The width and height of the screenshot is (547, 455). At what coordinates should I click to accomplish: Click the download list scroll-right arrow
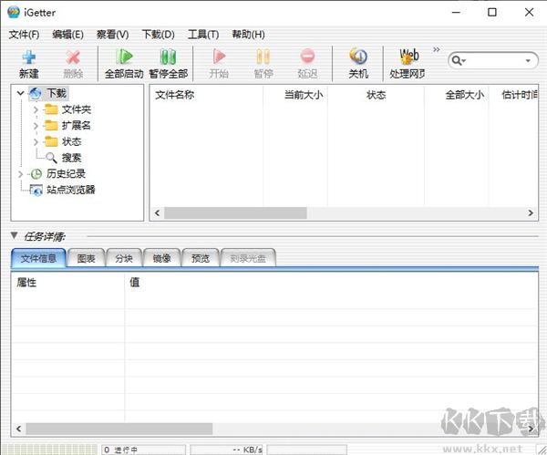tap(531, 212)
